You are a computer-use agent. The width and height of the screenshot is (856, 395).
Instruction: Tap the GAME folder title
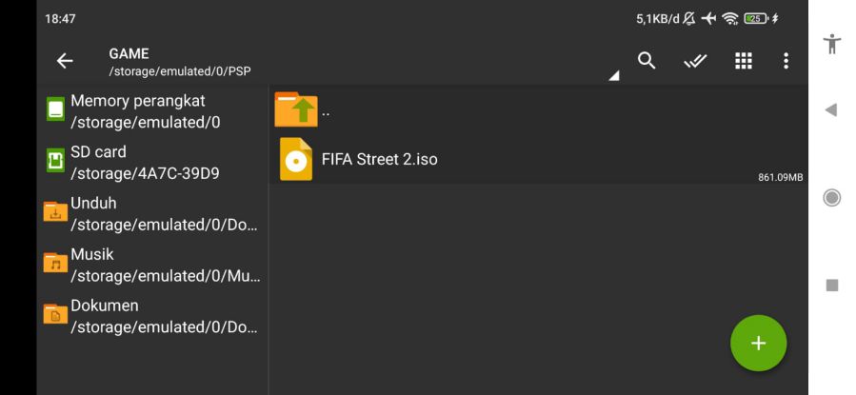(x=129, y=53)
